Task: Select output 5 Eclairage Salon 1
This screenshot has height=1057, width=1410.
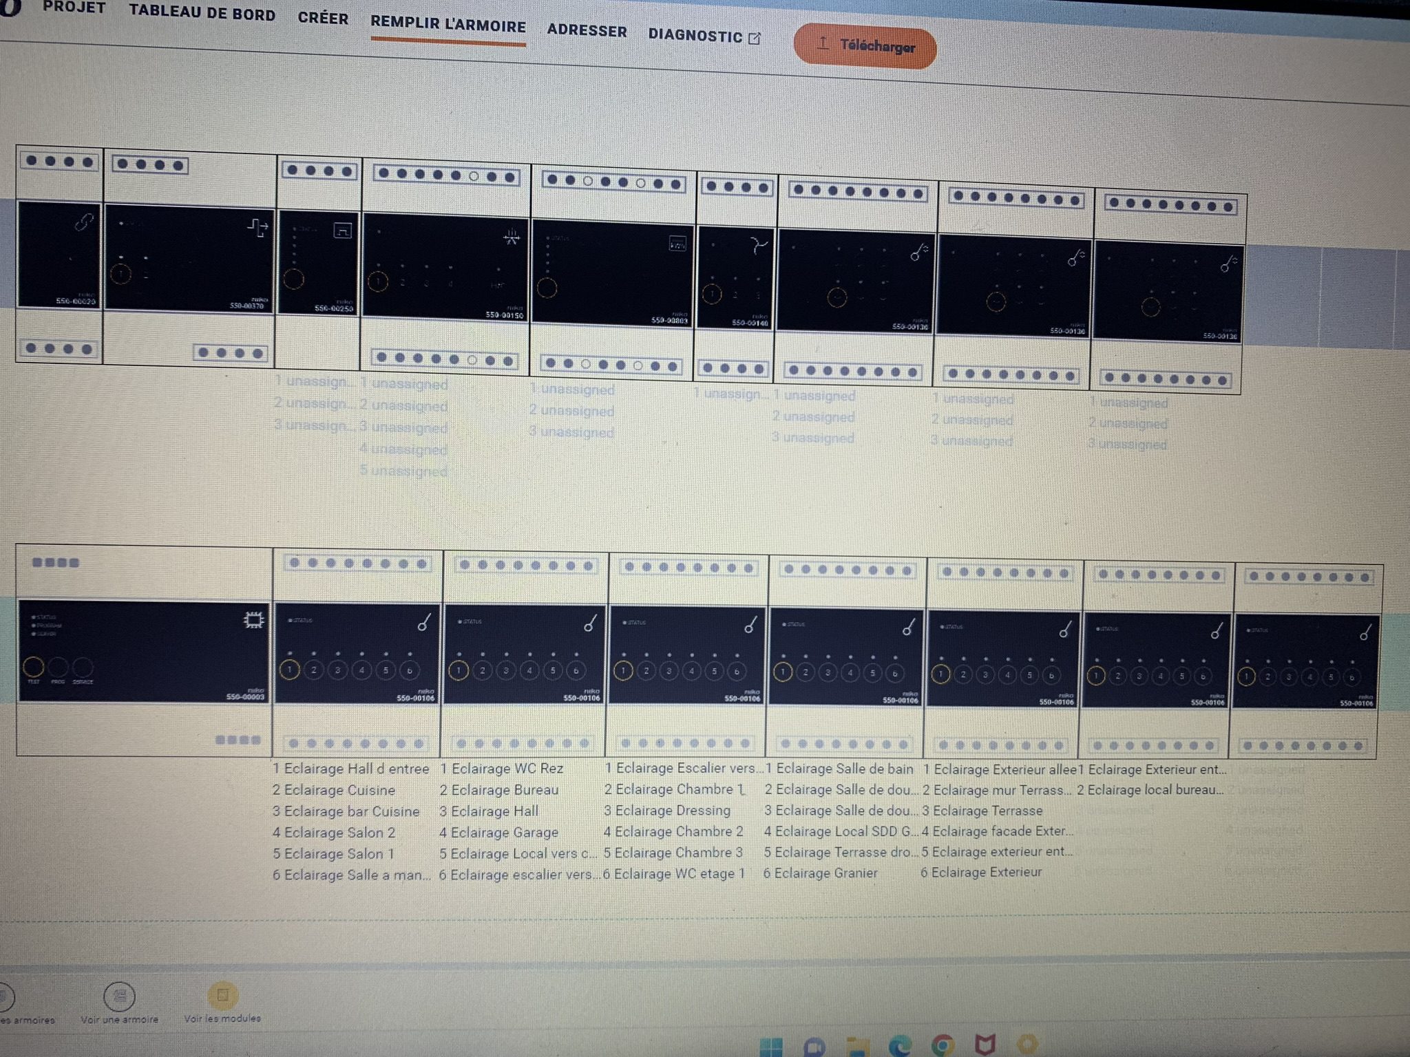Action: coord(333,854)
